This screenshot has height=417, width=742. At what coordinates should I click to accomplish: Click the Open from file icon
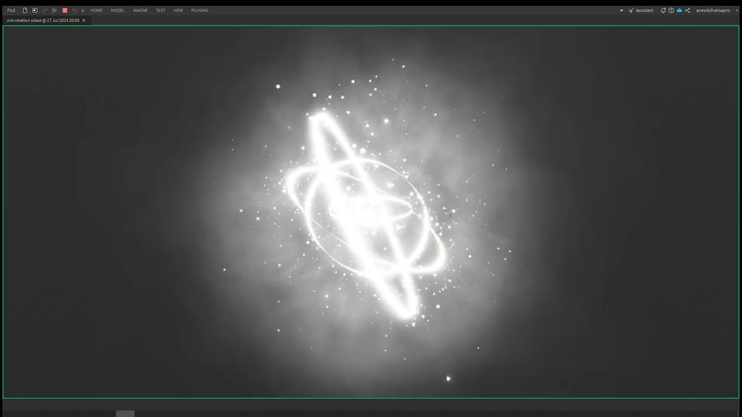(35, 10)
